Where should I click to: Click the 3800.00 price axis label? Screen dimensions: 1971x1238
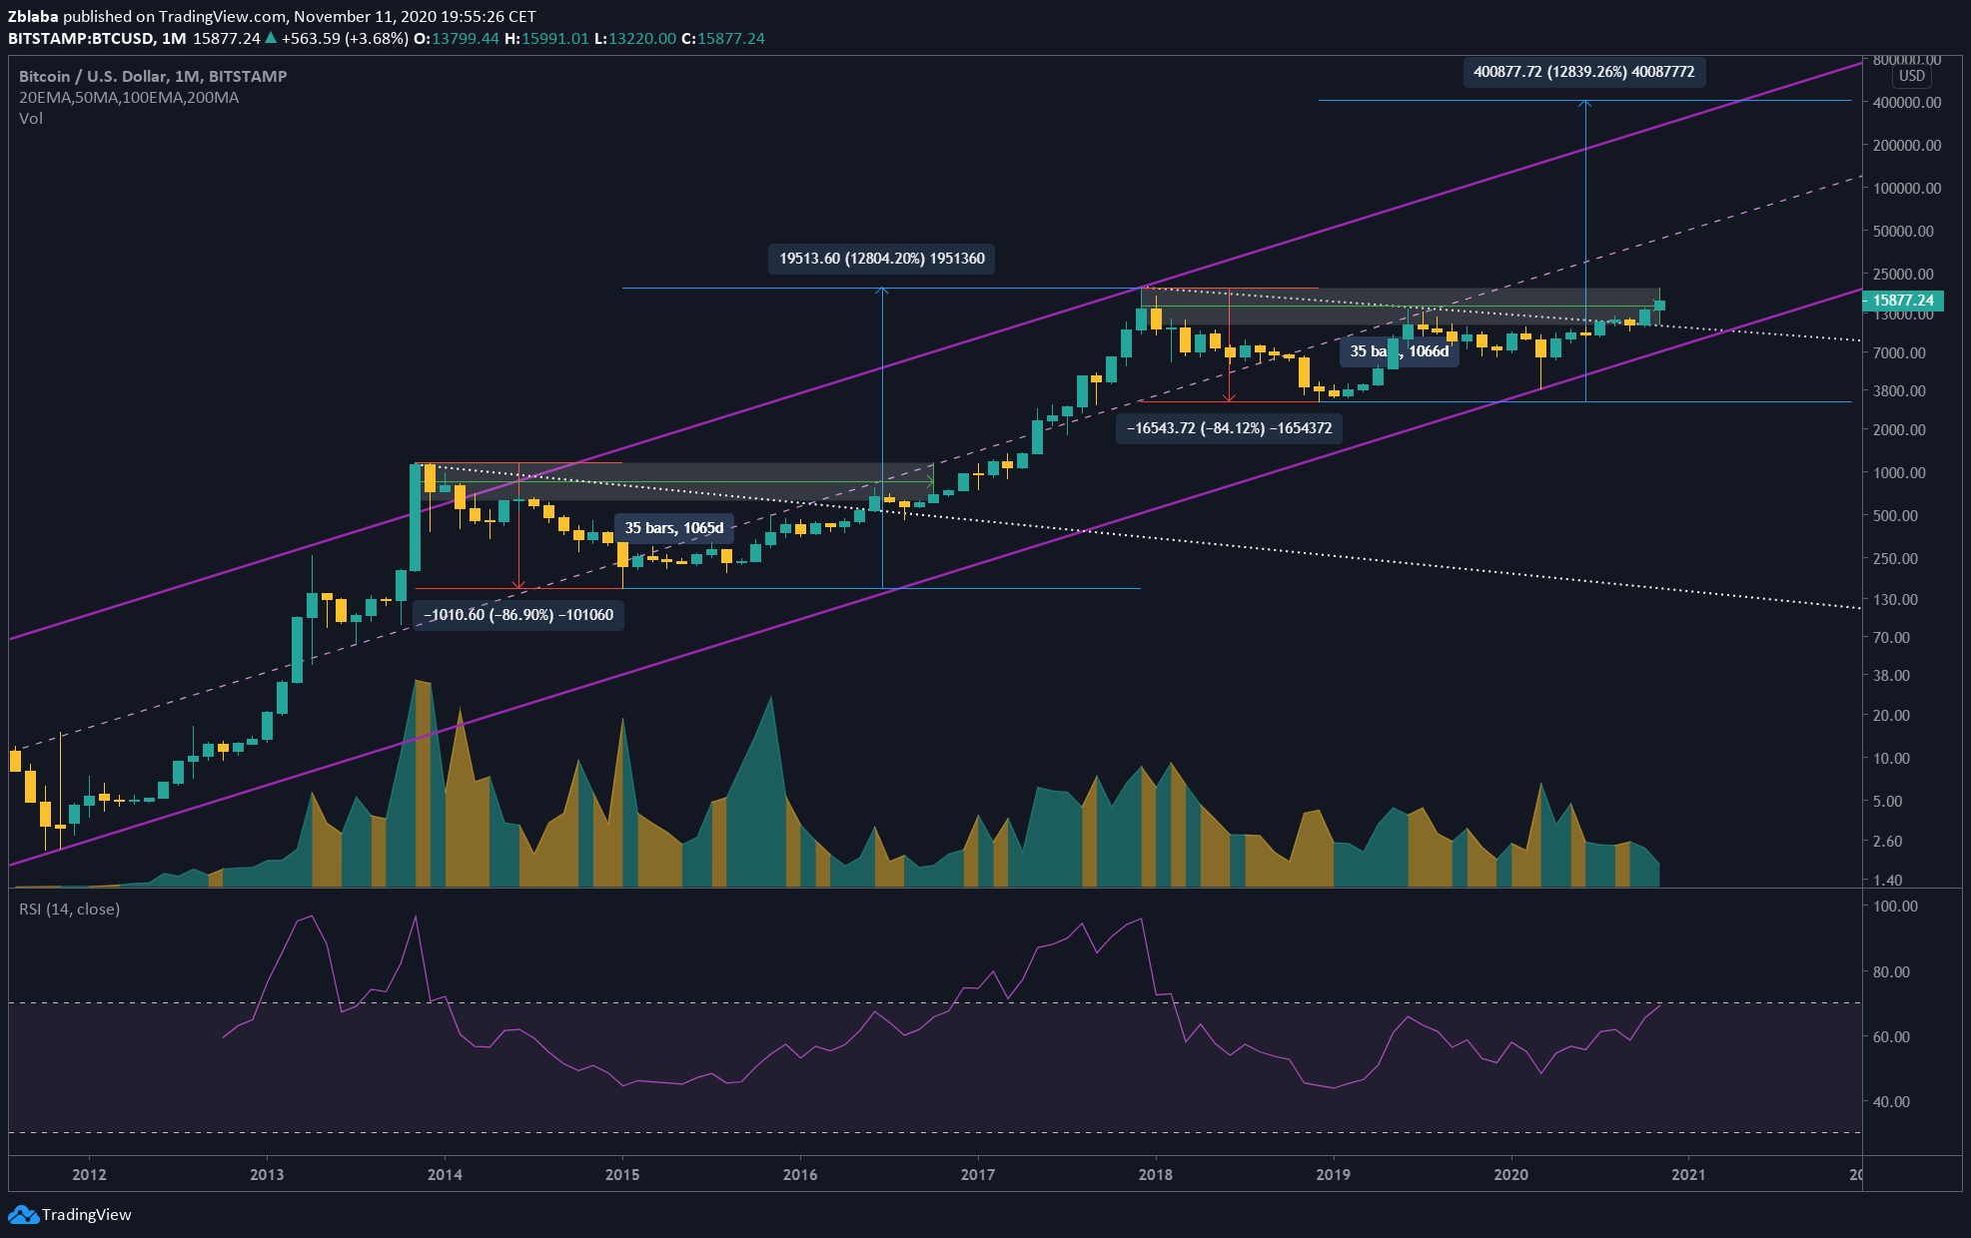(1899, 391)
